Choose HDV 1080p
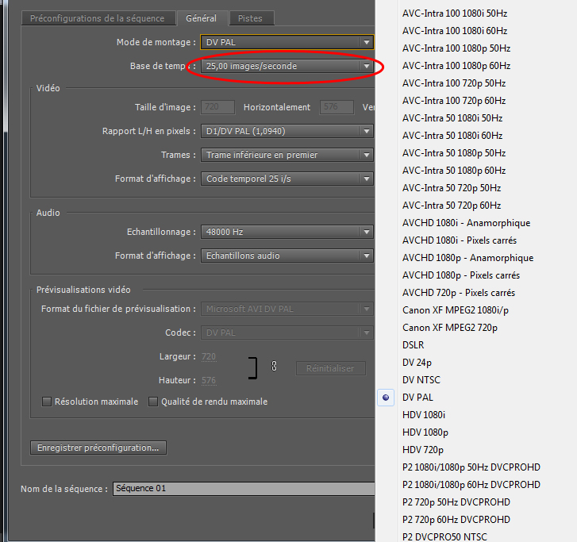Image resolution: width=577 pixels, height=542 pixels. tap(425, 432)
